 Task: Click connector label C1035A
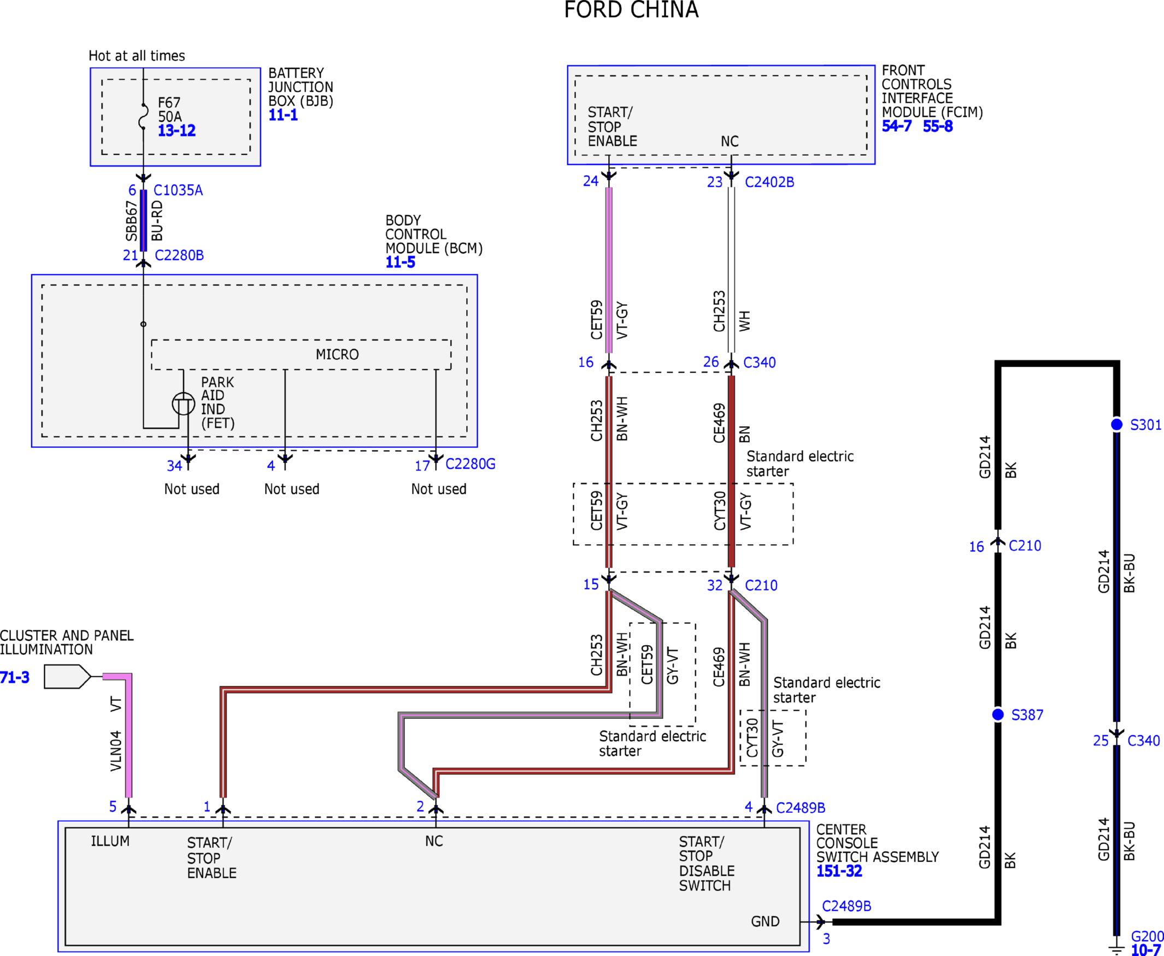click(178, 191)
